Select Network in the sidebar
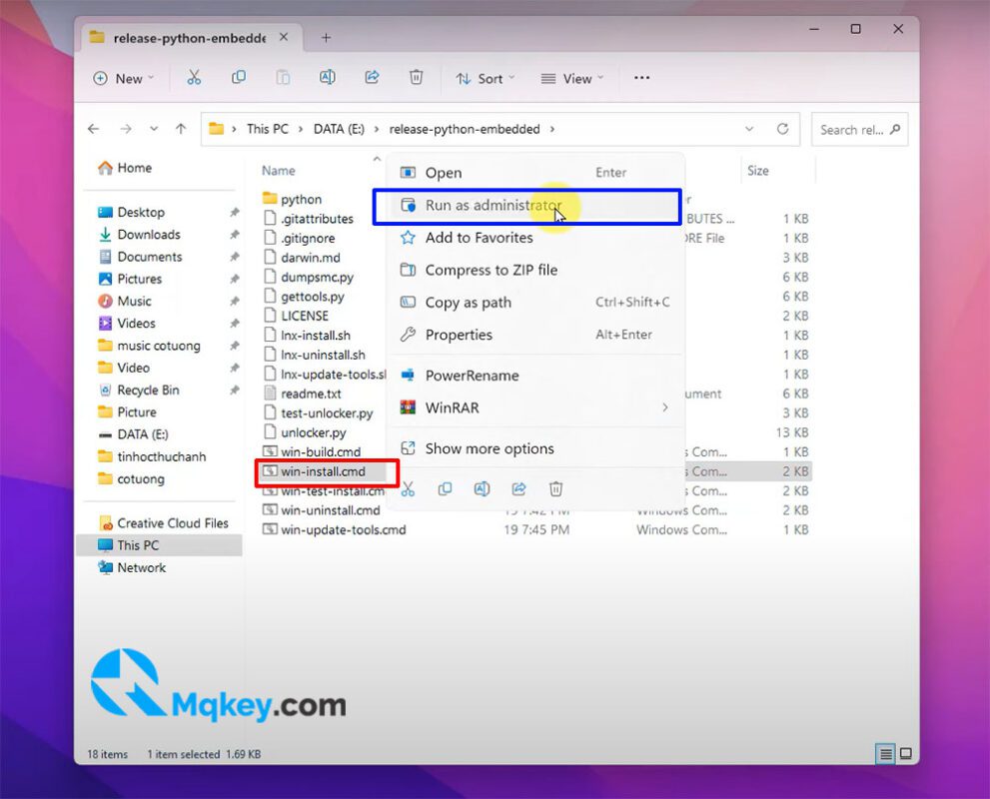 coord(132,567)
